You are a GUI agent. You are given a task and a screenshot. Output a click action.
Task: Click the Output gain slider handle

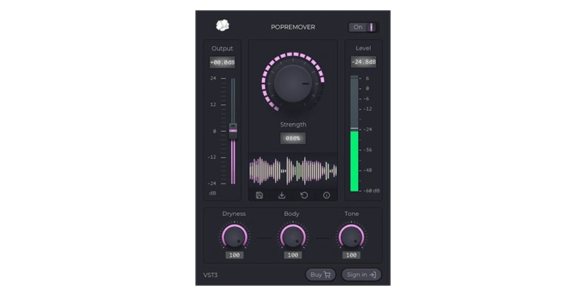point(233,129)
